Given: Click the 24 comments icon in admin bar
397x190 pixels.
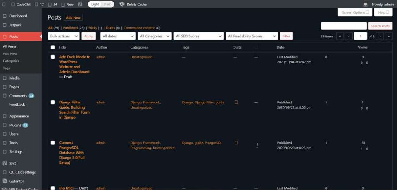Looking at the screenshot, I should 50,5.
